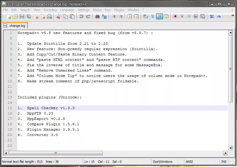Click the horizontal scrollbar left arrow
This screenshot has height=167, width=237.
[6, 153]
